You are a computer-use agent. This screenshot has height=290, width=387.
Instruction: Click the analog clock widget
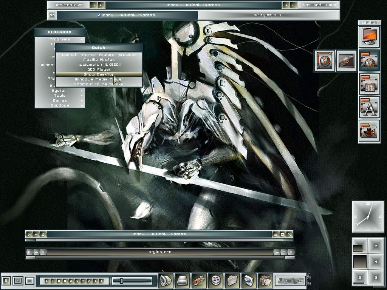pos(368,217)
